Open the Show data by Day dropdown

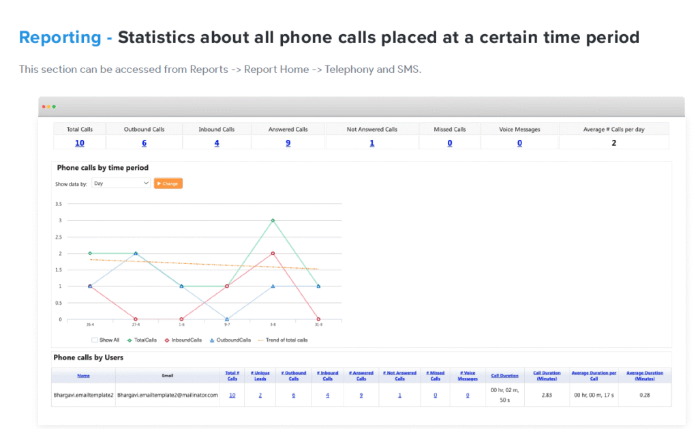pyautogui.click(x=121, y=183)
